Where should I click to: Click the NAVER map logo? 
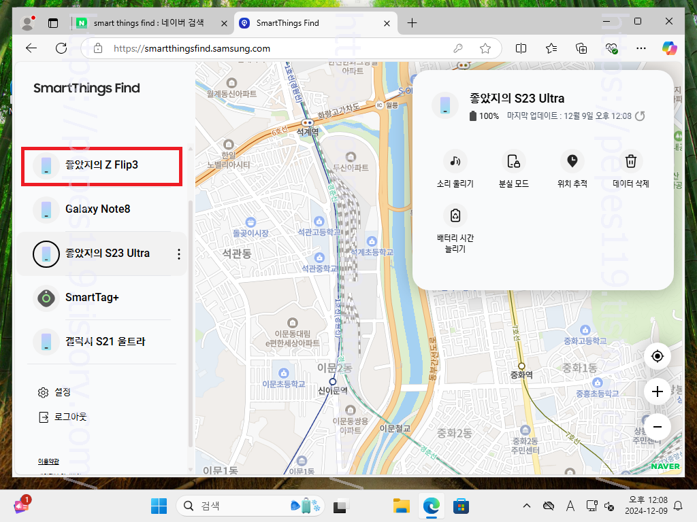tap(665, 466)
